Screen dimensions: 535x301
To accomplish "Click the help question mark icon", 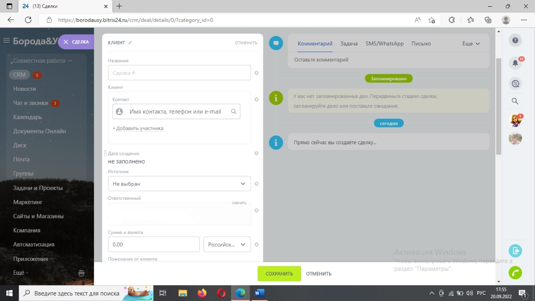I will [x=515, y=41].
